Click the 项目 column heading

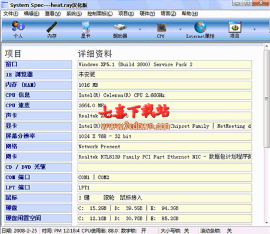tap(13, 54)
